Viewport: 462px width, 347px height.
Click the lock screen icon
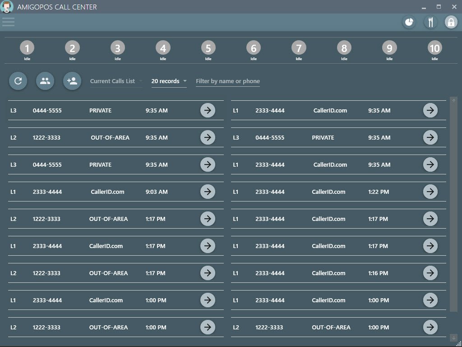click(x=451, y=22)
